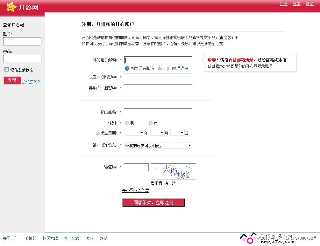Focus the 验证码 input field
320x246 pixels.
[136, 167]
